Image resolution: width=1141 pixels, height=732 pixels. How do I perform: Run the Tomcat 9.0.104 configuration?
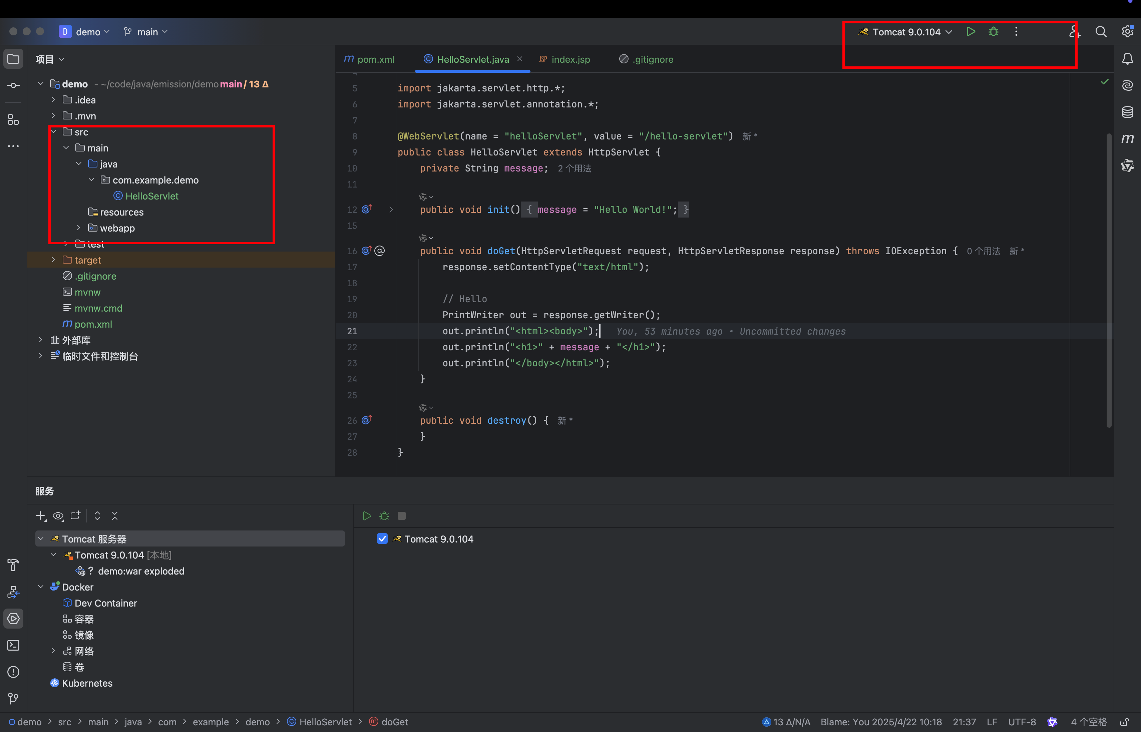point(971,32)
